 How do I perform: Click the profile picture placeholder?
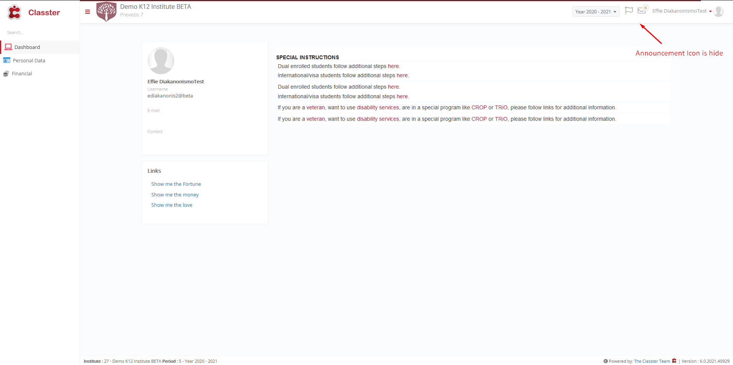[161, 61]
